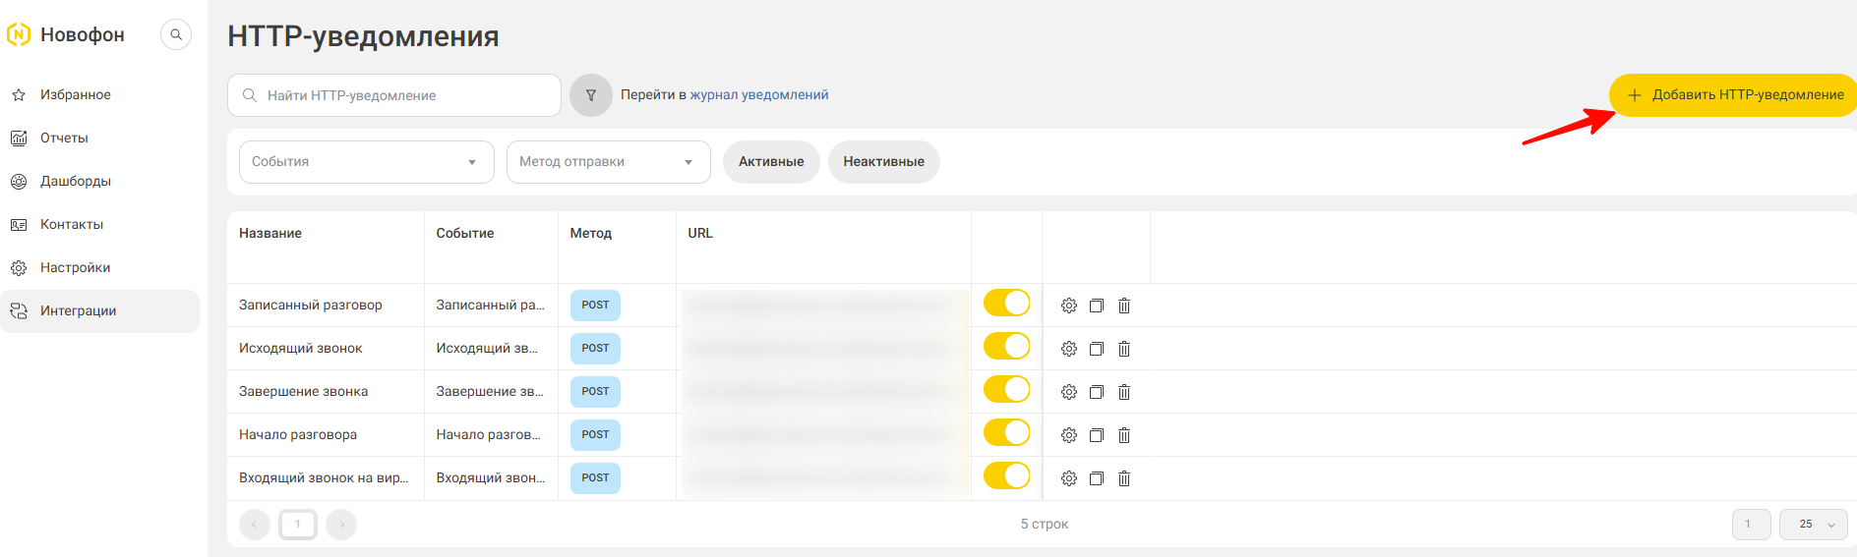Image resolution: width=1857 pixels, height=557 pixels.
Task: Focus the Найти HTTP-уведомление search field
Action: point(394,95)
